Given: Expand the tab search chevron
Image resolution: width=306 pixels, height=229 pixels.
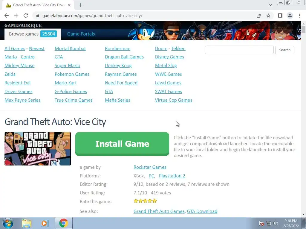Looking at the screenshot, I should pyautogui.click(x=270, y=5).
